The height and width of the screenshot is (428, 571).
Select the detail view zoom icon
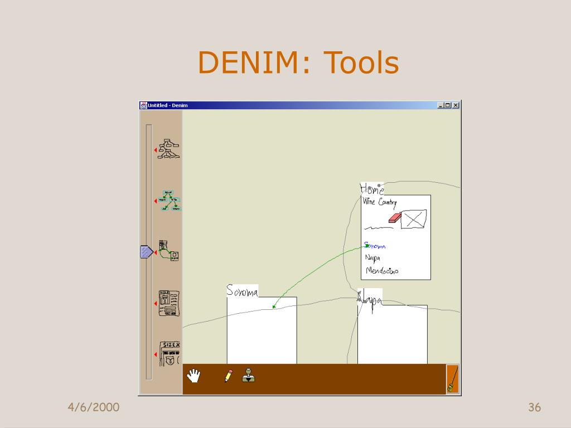[170, 354]
